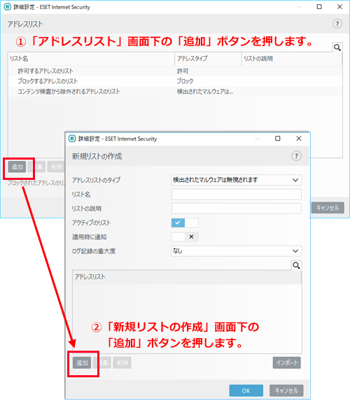
Task: Click ESET logo icon in back window title bar
Action: coord(7,7)
